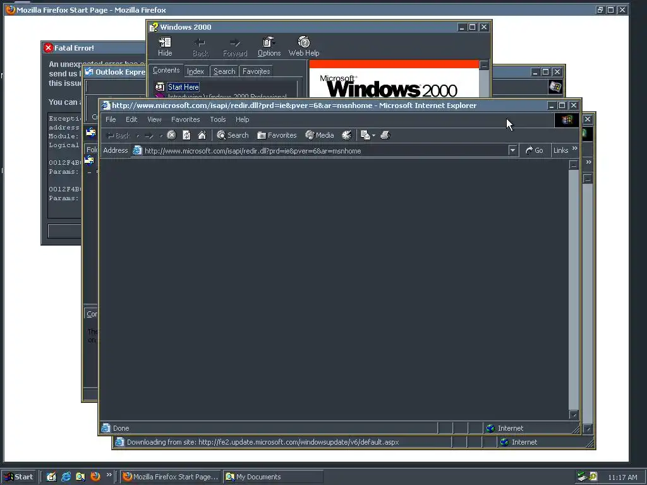The height and width of the screenshot is (485, 647).
Task: Click the Fatal Error red X icon
Action: point(48,48)
